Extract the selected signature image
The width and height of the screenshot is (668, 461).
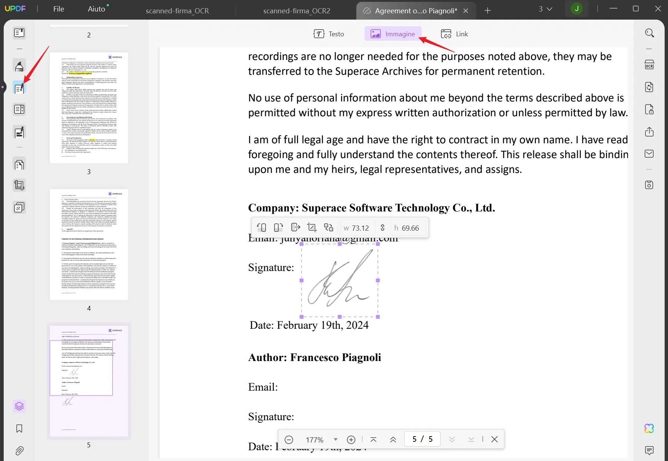point(295,227)
